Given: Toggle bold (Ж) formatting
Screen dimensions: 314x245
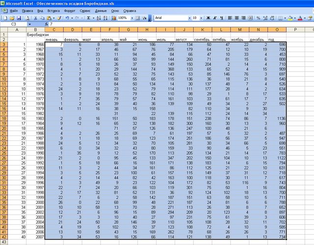Looking at the screenshot, I should pos(208,18).
